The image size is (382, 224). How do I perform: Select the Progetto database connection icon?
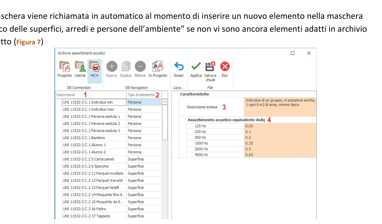[x=65, y=66]
